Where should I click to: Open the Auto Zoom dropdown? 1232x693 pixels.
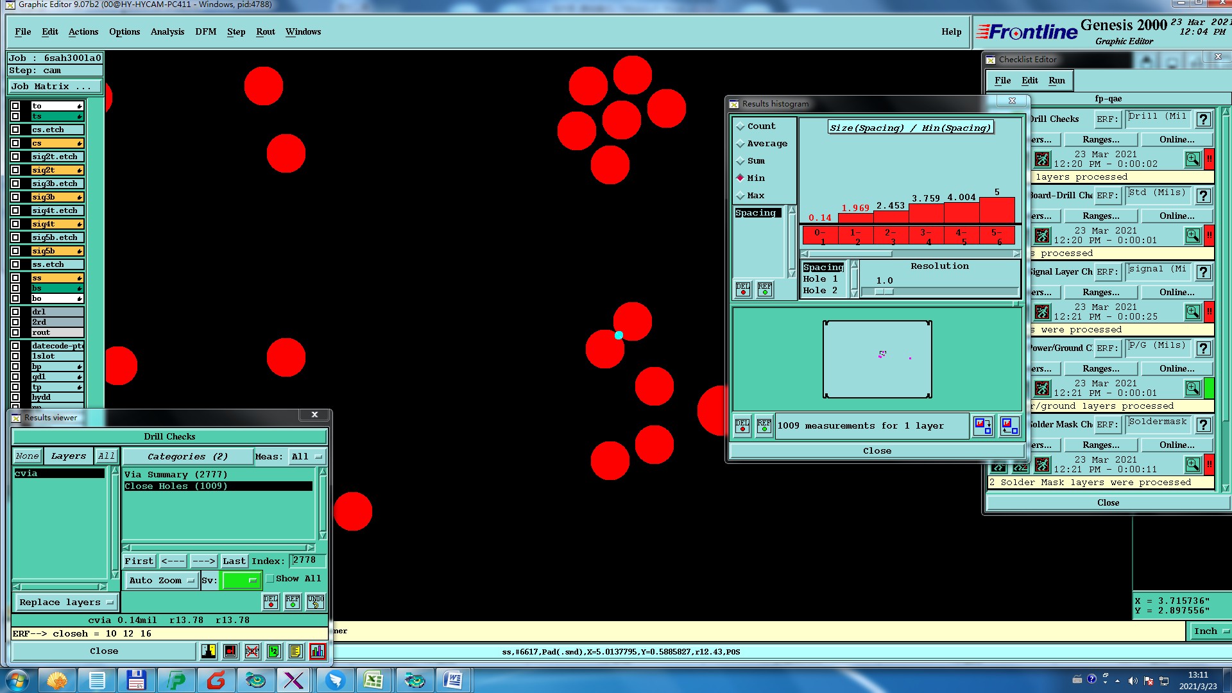click(x=161, y=581)
